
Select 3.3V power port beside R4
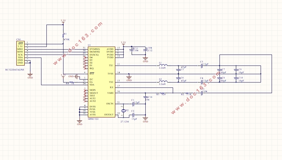point(63,76)
